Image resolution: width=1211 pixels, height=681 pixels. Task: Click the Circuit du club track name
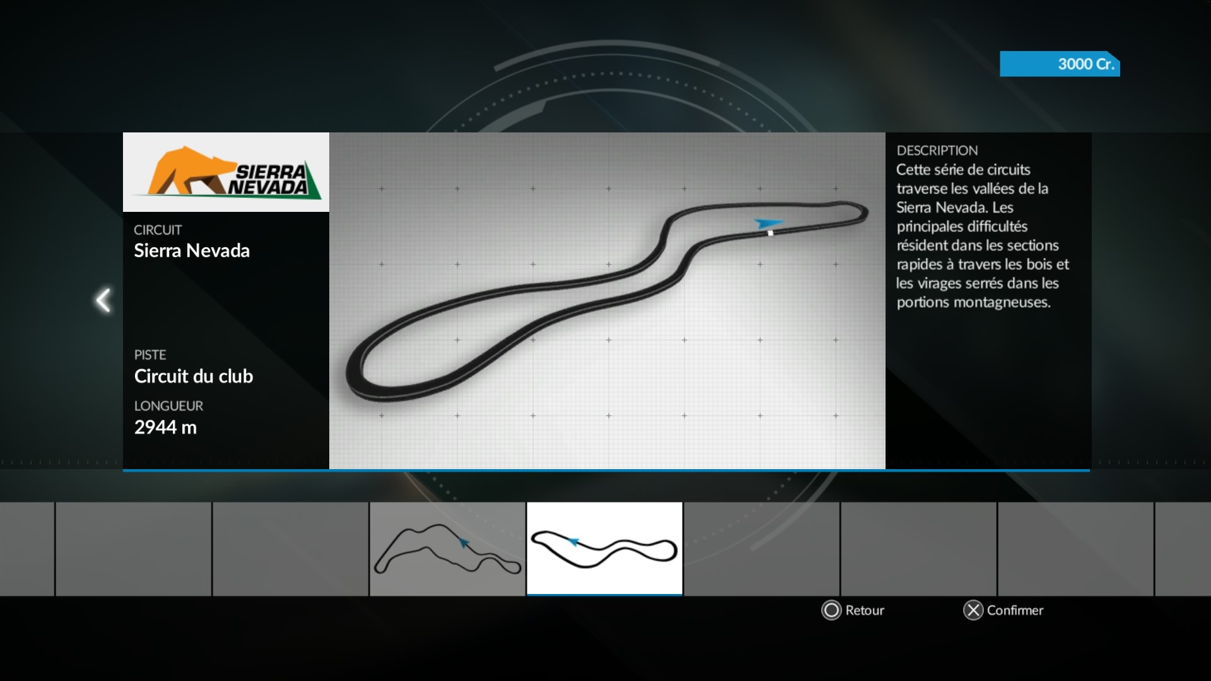[x=194, y=376]
